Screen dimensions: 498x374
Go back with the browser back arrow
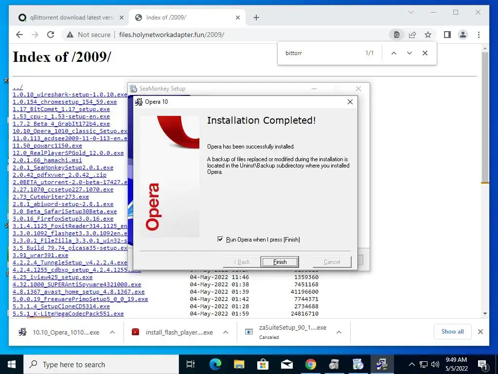(19, 35)
